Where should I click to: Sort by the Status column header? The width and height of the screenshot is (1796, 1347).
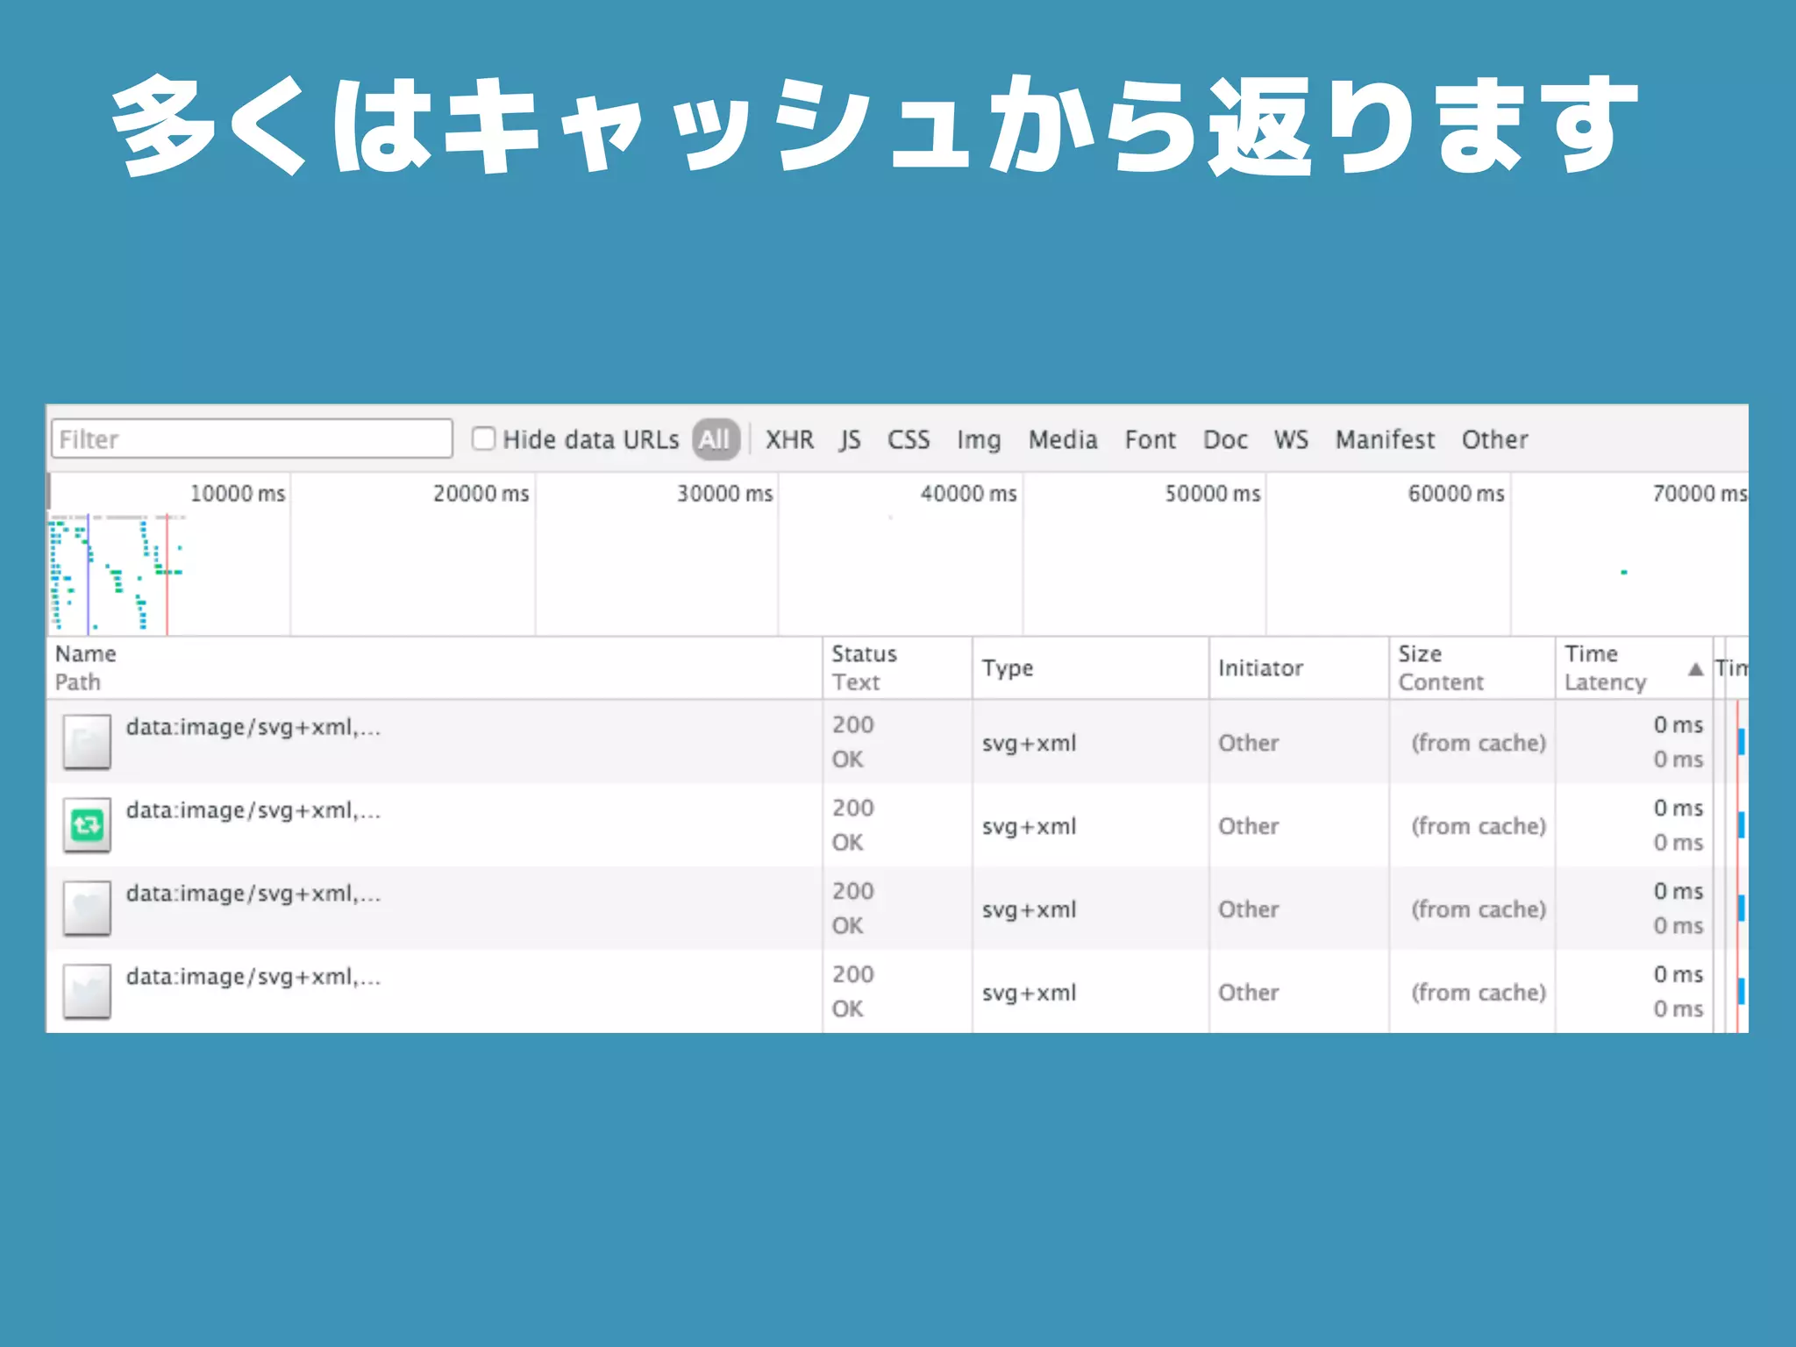click(864, 654)
